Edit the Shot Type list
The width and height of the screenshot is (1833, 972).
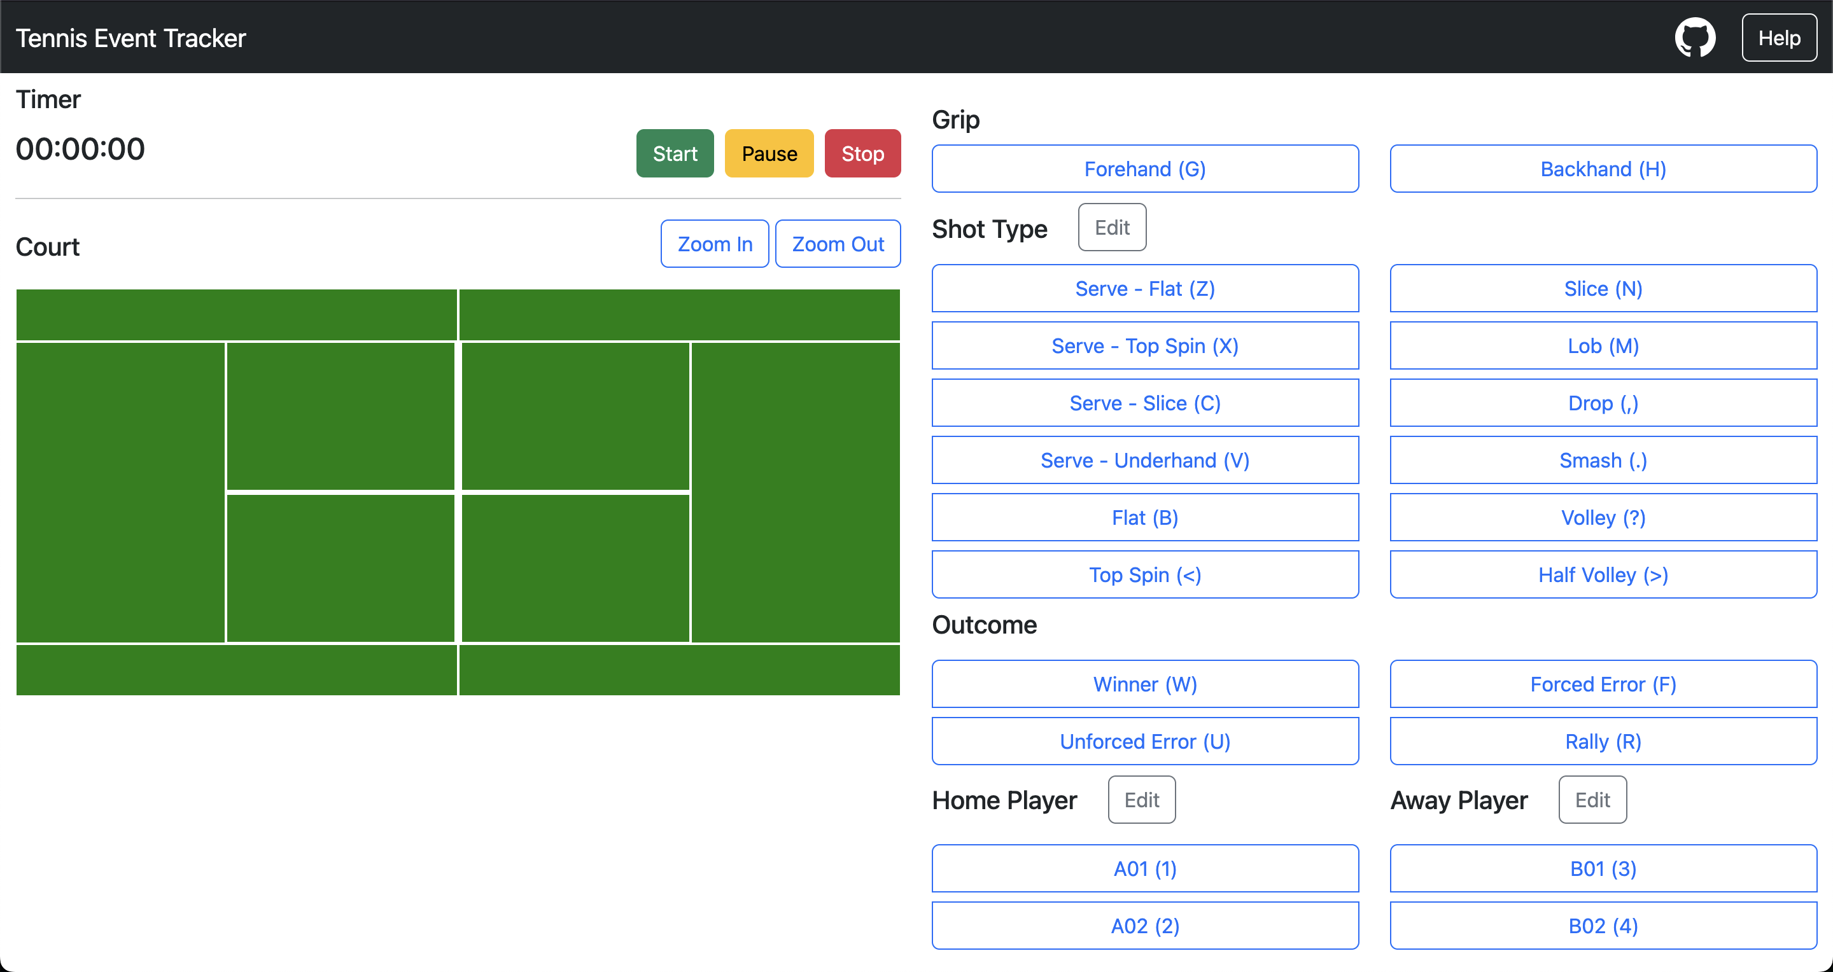pos(1111,228)
